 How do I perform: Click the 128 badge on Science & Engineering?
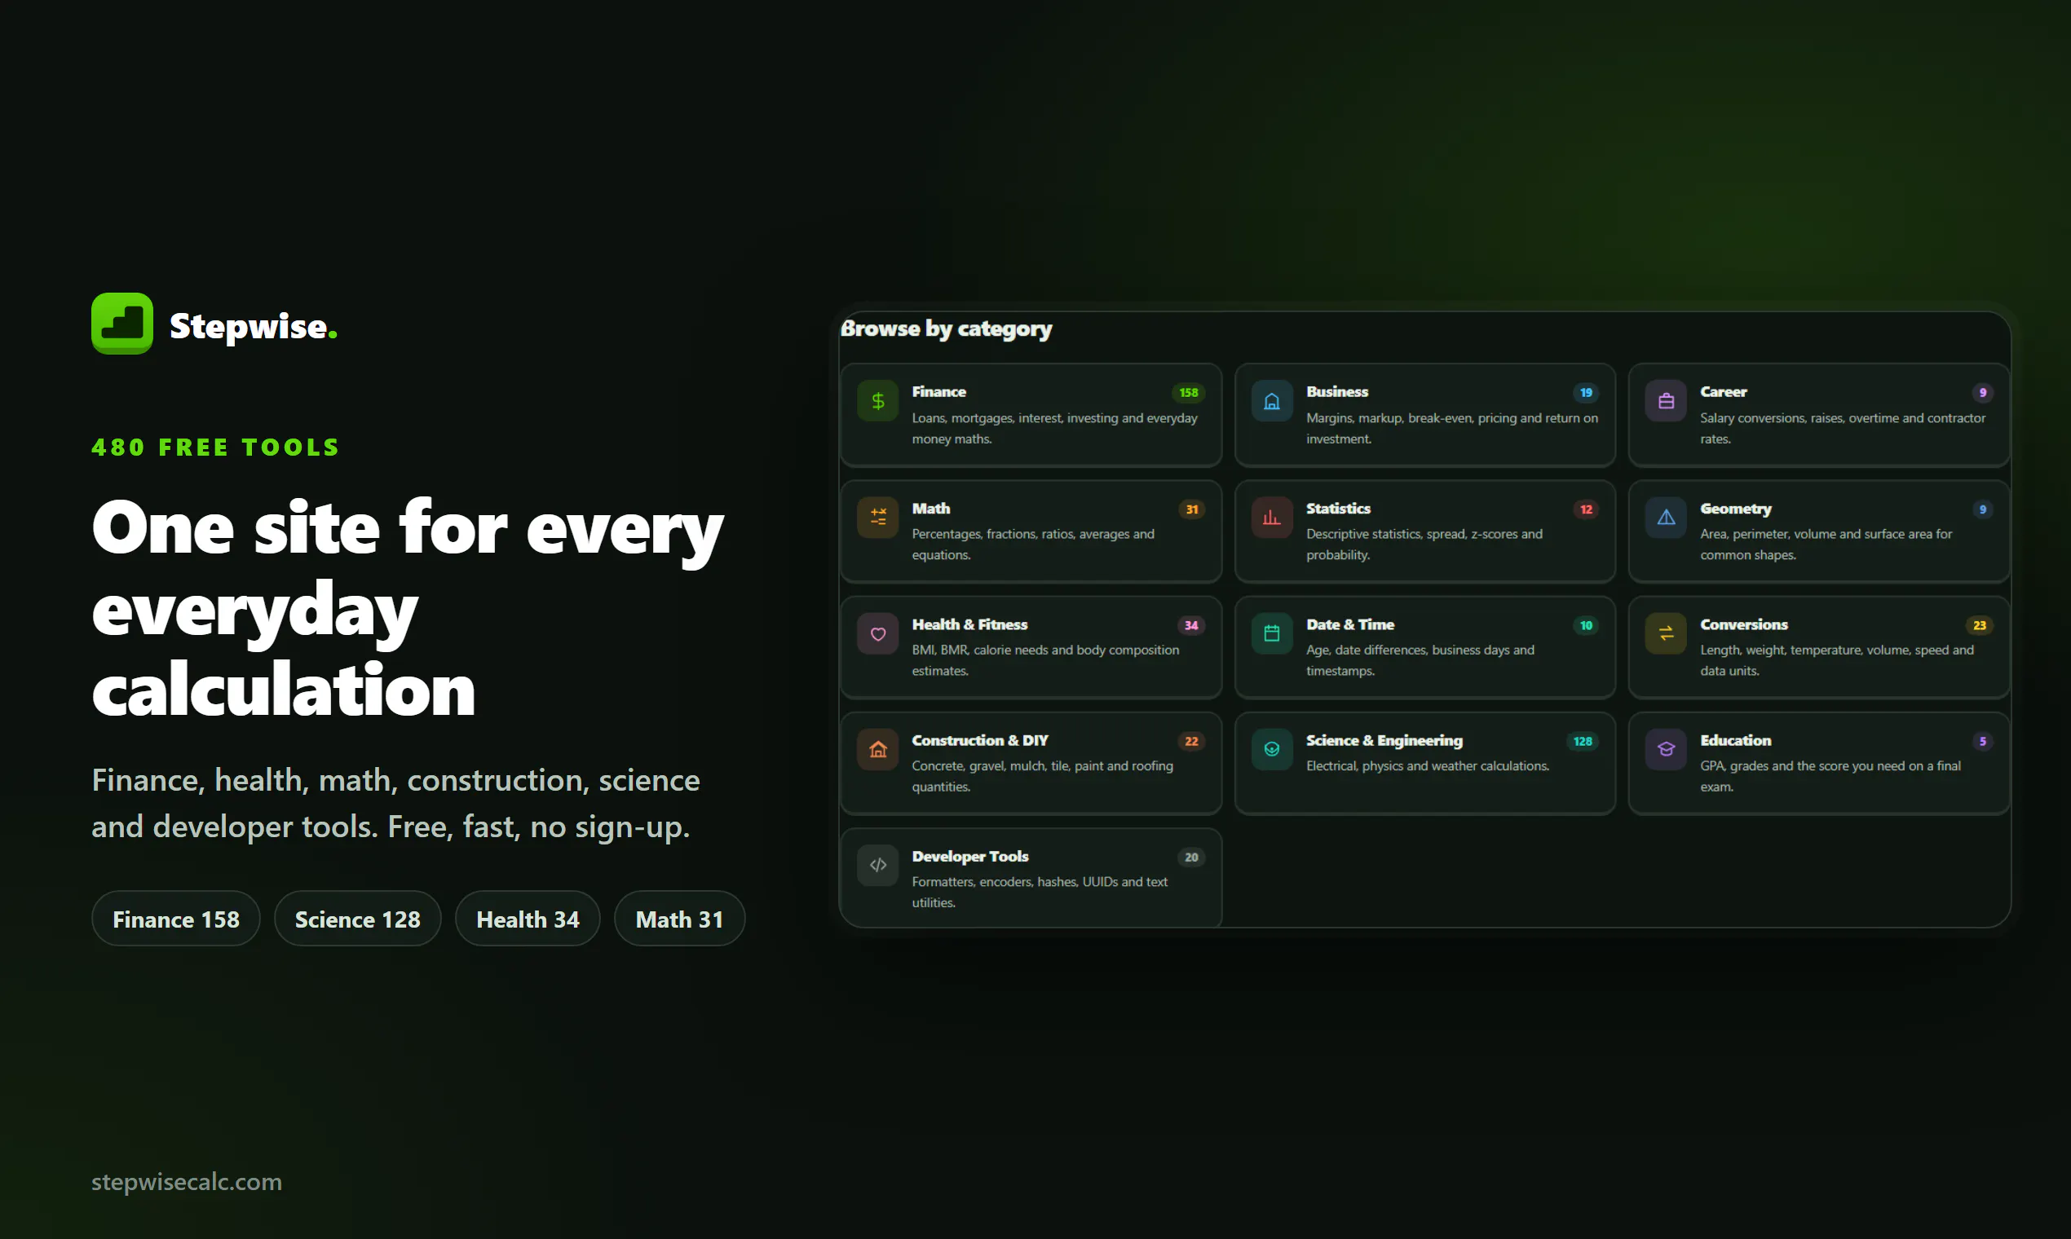[1583, 742]
